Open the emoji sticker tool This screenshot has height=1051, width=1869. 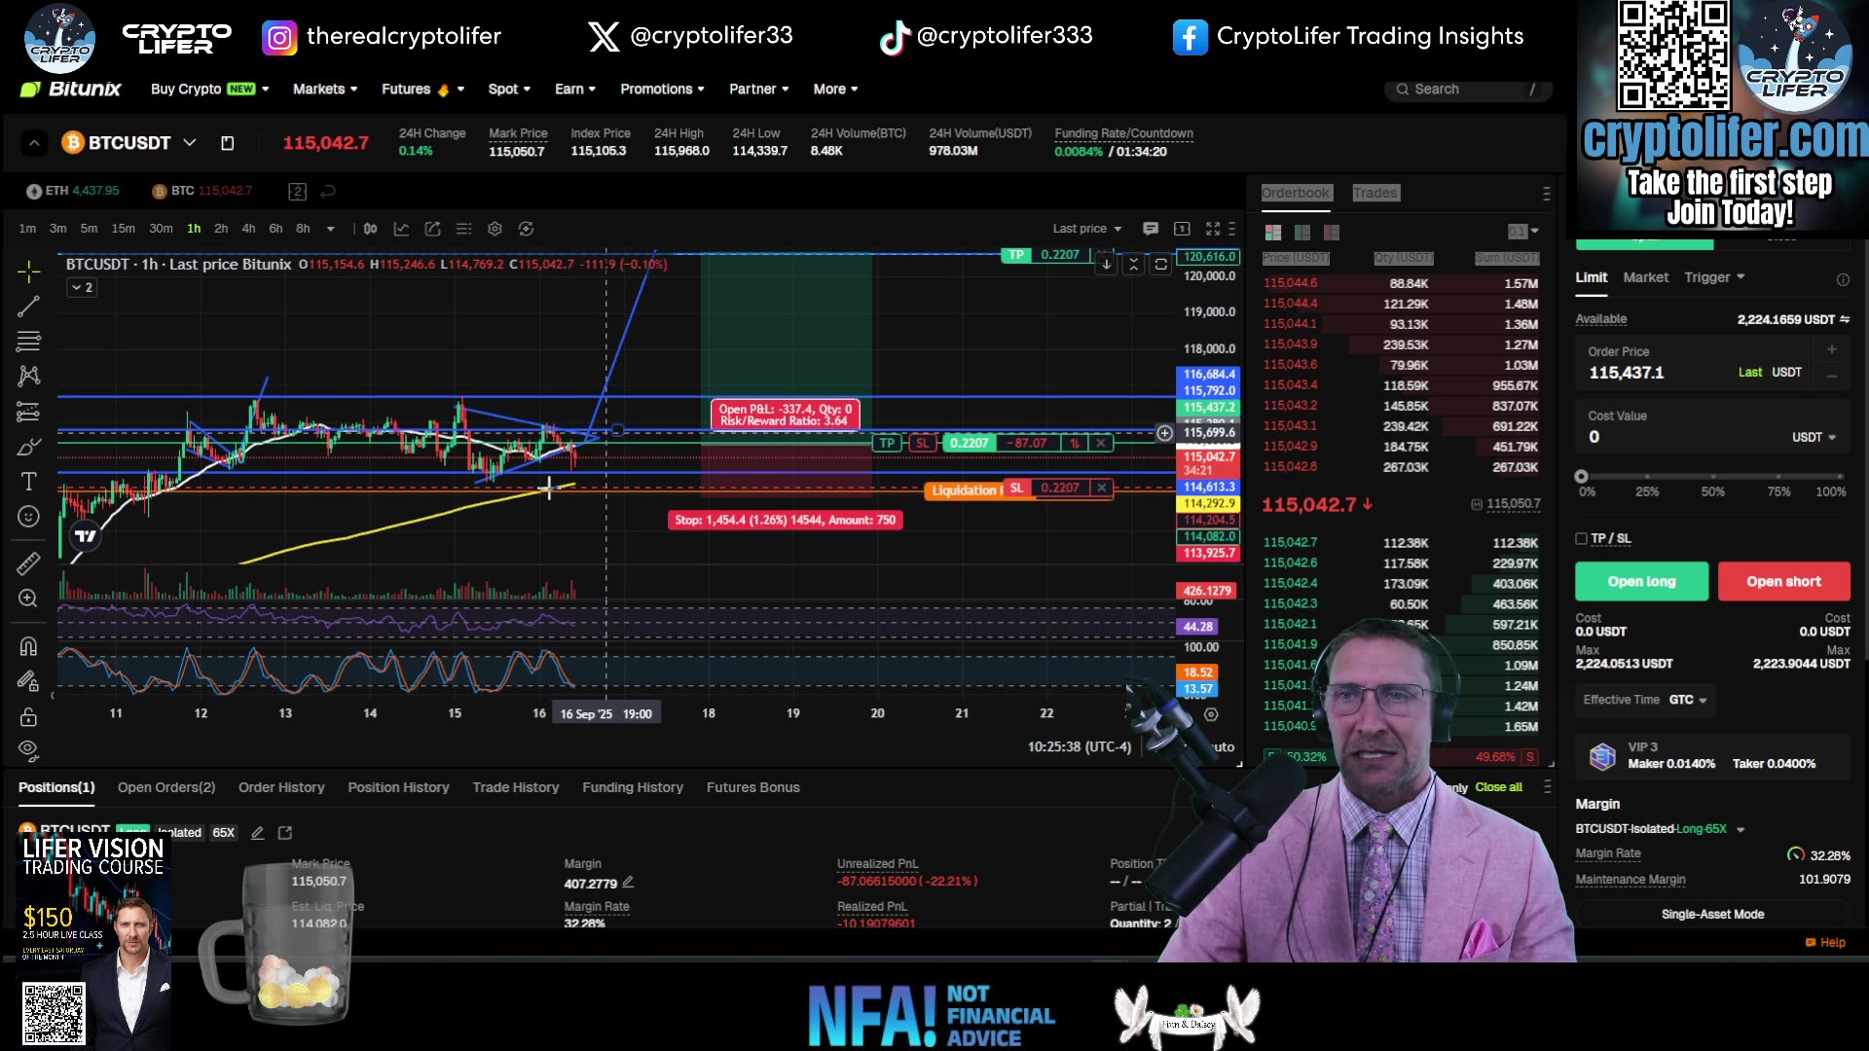tap(28, 517)
